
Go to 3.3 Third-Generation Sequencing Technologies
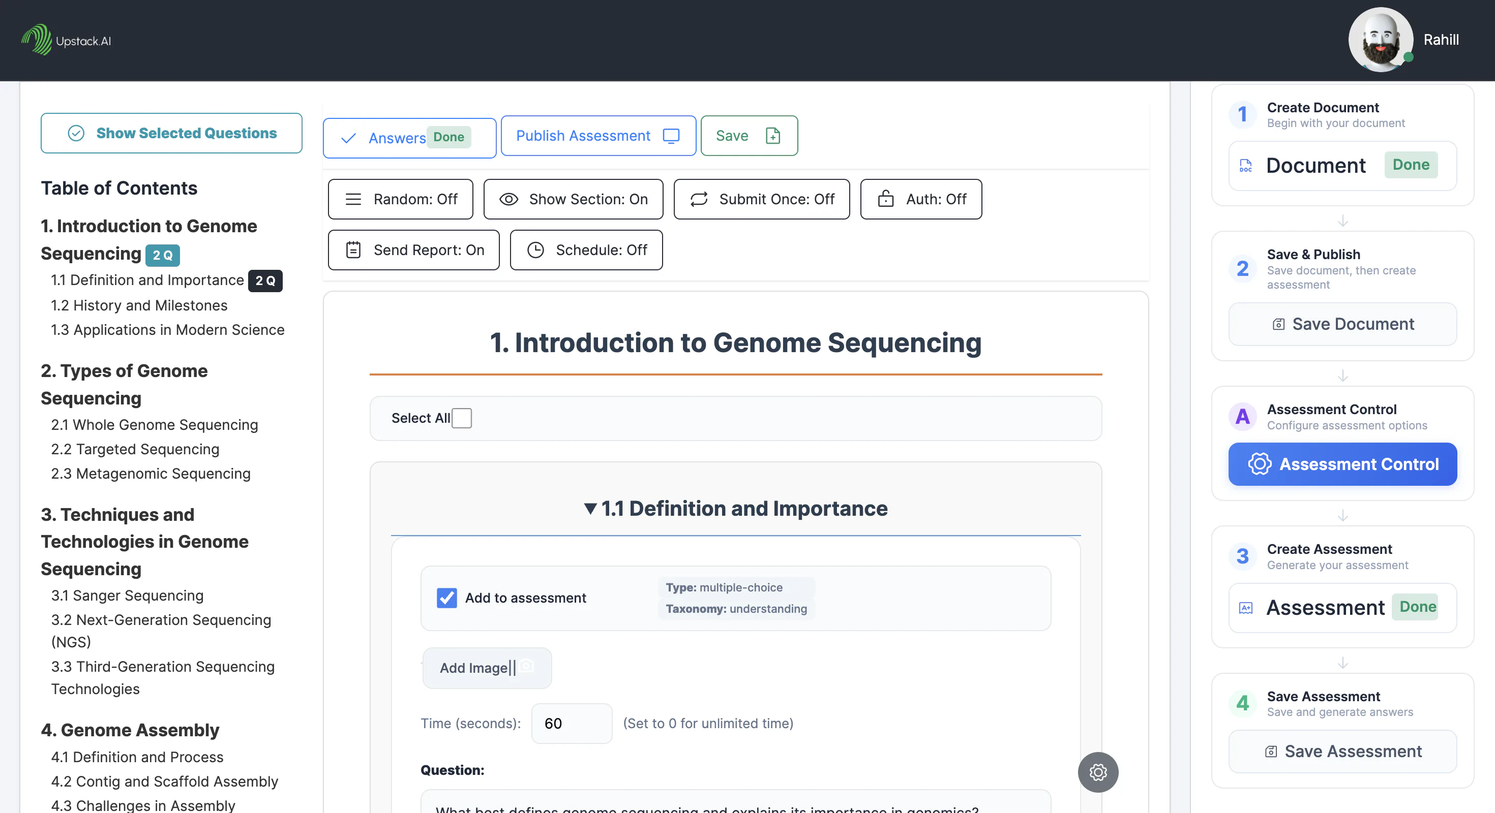tap(163, 677)
